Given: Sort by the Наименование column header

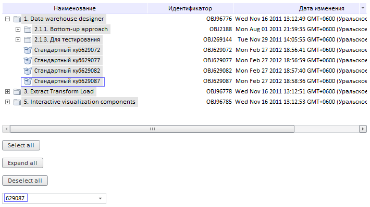Looking at the screenshot, I should 75,8.
